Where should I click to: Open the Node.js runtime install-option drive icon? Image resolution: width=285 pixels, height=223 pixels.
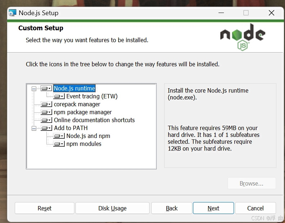[46, 88]
